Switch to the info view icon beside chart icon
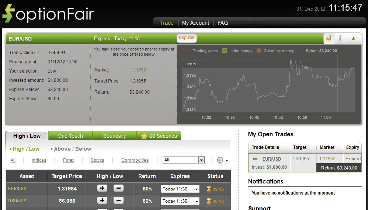Screen dimensions: 368x210 (340, 38)
